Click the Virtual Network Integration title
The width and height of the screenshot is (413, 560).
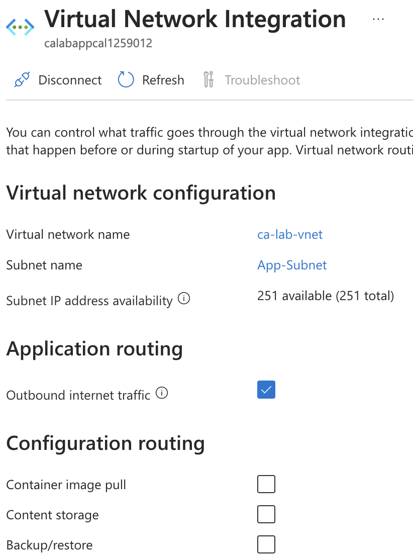coord(195,19)
